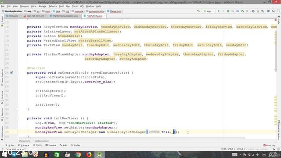
Task: Open the Run tool window tab
Action: (10, 145)
